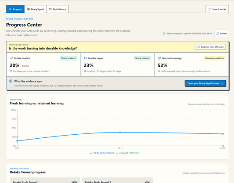Screen dimensions: 234x183
Task: Click the Evidence, not a CPA score badge
Action: click(x=210, y=47)
